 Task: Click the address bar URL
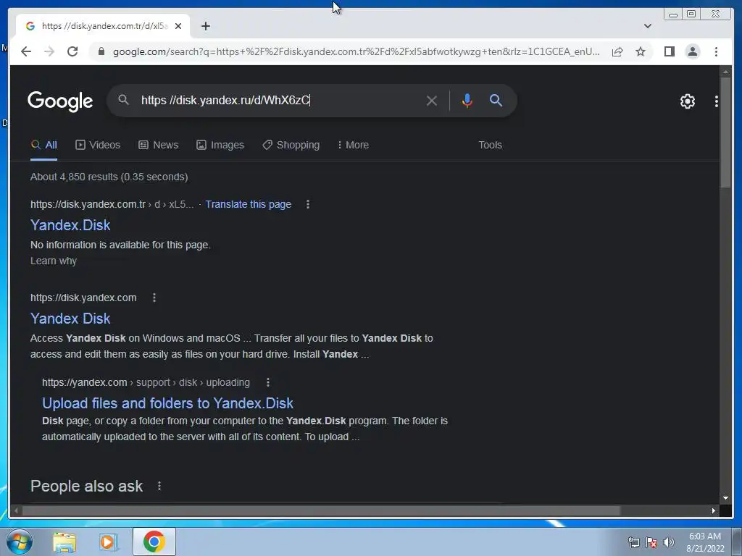[357, 51]
